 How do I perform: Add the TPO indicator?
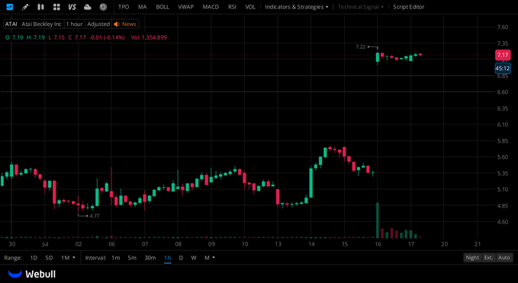[x=124, y=7]
